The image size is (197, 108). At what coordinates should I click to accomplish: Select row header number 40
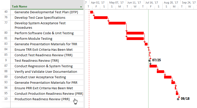pos(6,12)
